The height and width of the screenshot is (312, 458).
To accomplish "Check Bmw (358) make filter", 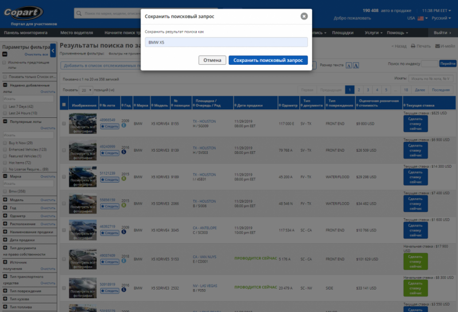I will [5, 191].
